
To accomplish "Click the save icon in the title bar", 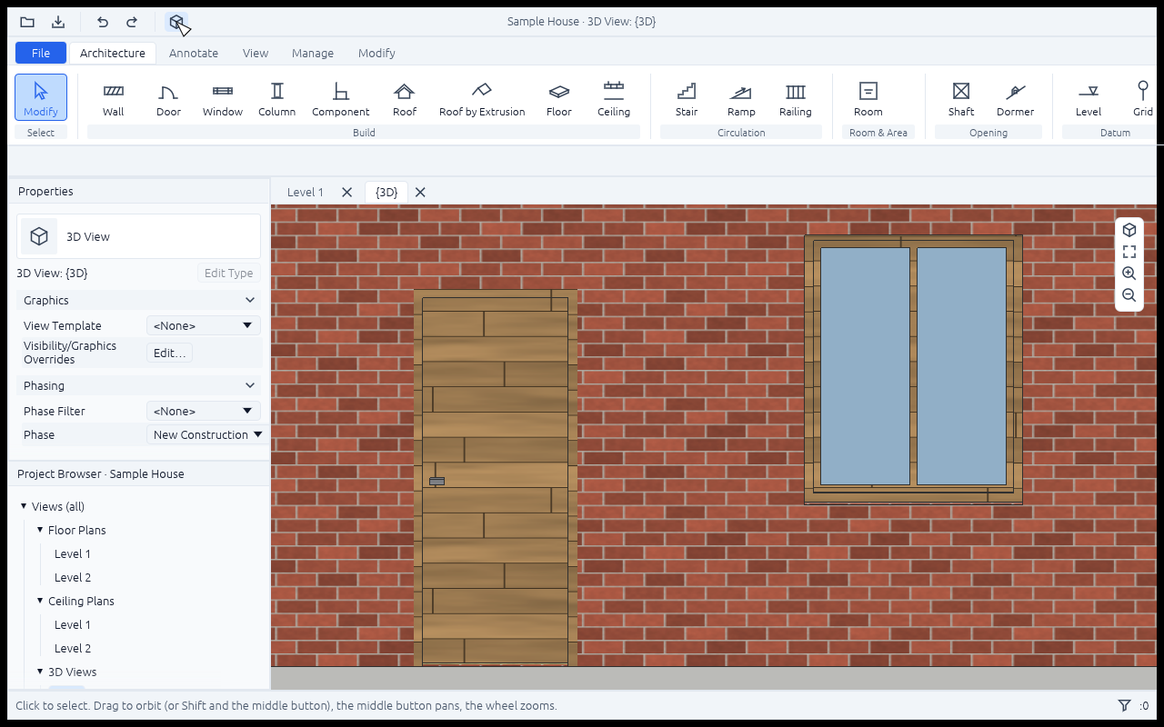I will 58,22.
